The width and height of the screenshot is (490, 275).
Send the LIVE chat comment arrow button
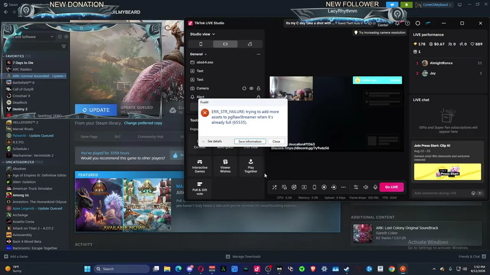[x=479, y=193]
